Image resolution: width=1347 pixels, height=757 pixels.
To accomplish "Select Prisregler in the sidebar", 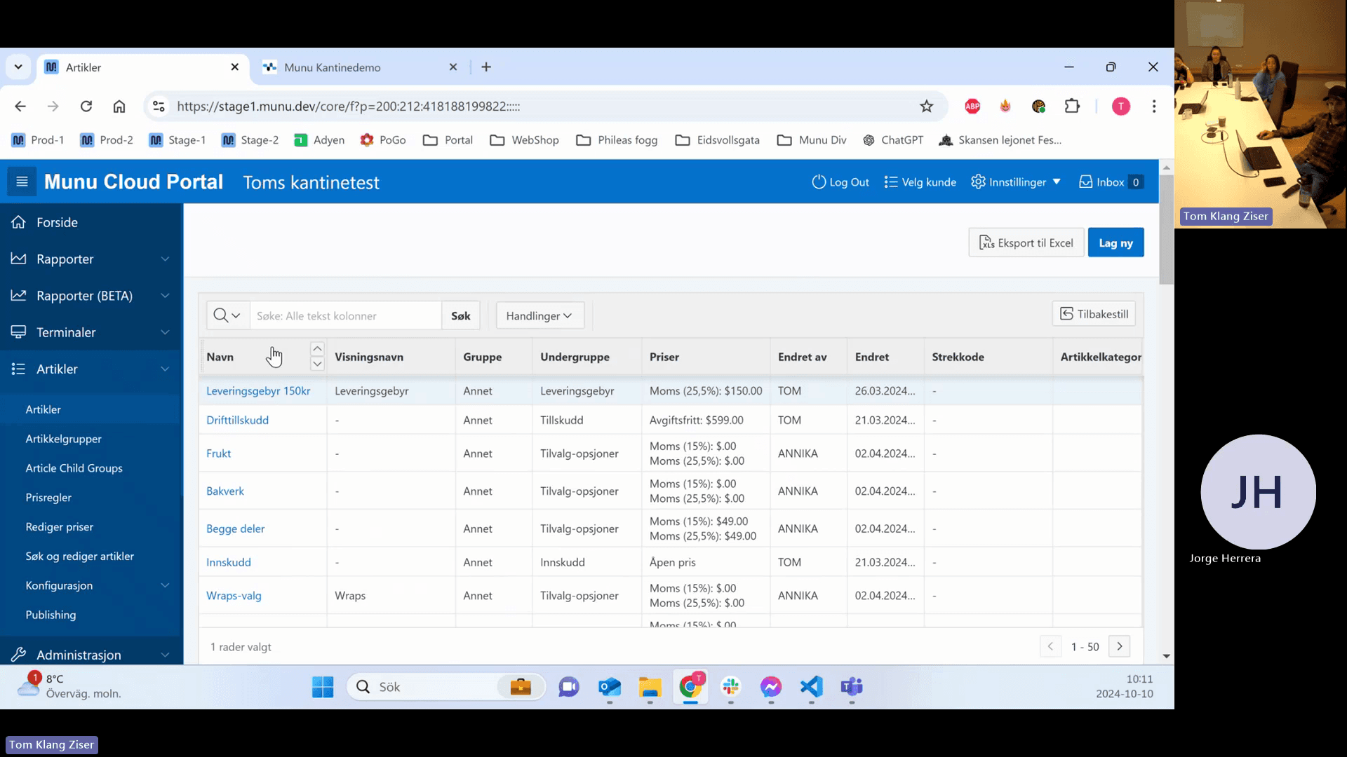I will pos(48,498).
